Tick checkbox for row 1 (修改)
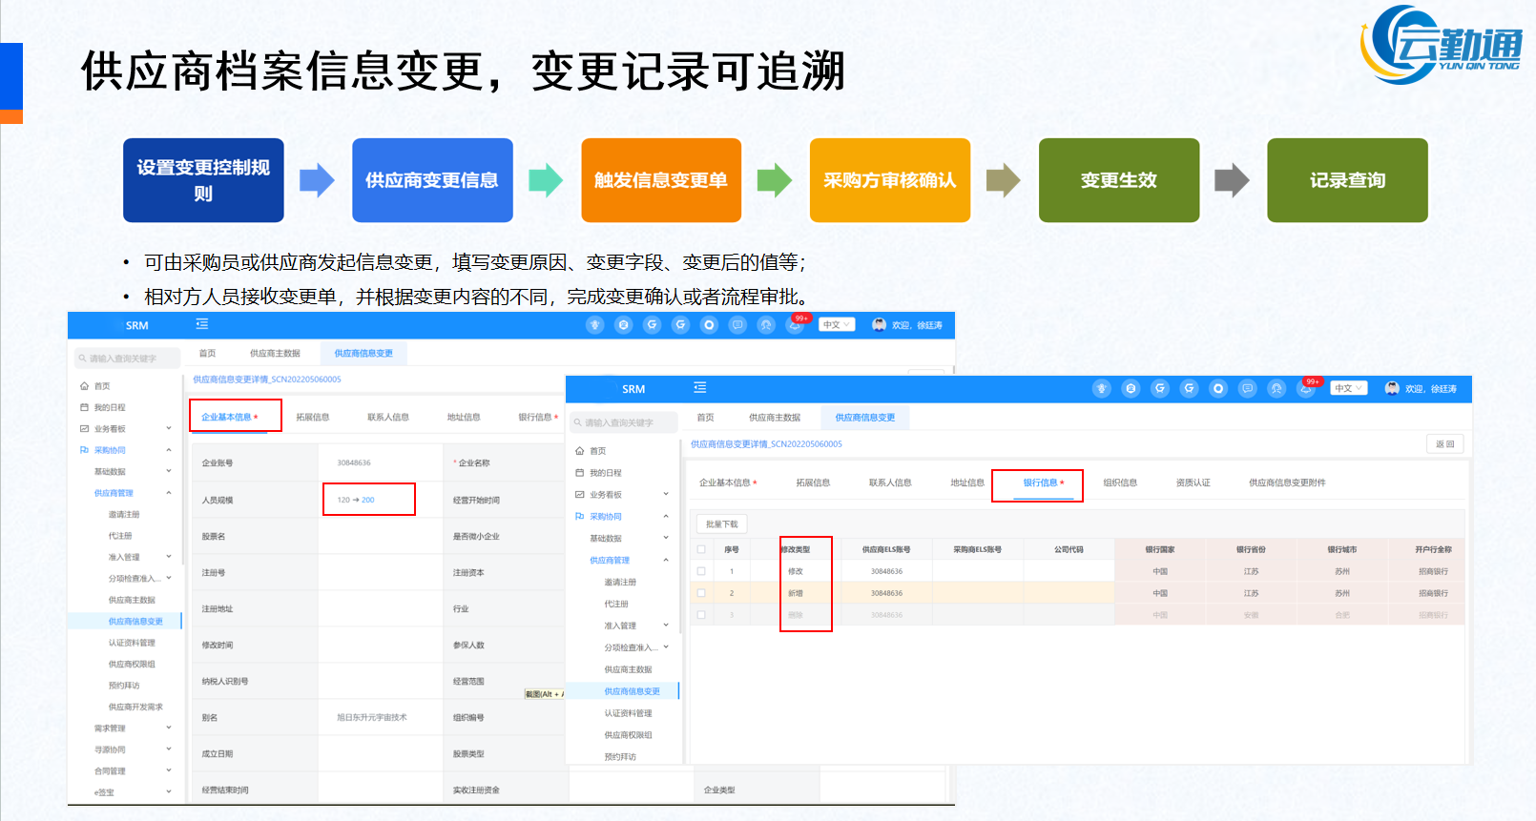This screenshot has height=821, width=1536. [x=701, y=571]
